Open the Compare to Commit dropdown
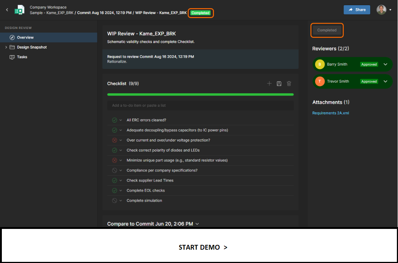This screenshot has height=263, width=398. pyautogui.click(x=197, y=224)
